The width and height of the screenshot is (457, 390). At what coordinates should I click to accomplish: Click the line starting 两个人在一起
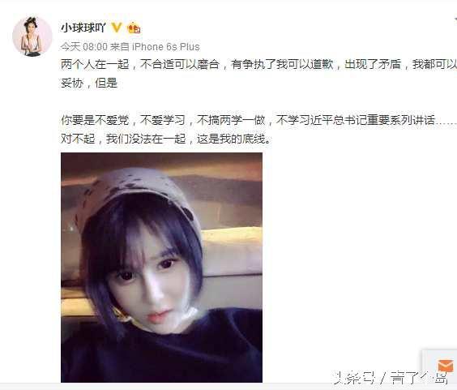point(258,65)
